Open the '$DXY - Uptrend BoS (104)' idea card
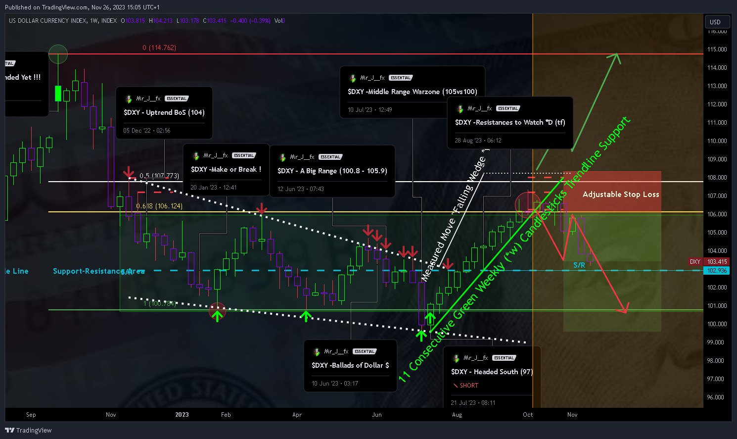Viewport: 737px width, 439px height. pos(164,113)
